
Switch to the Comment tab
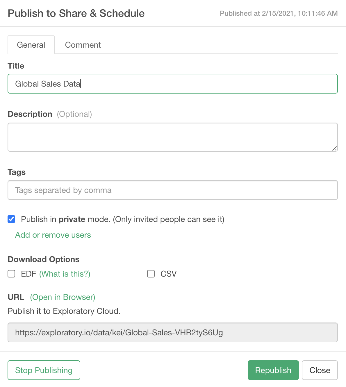click(x=83, y=45)
